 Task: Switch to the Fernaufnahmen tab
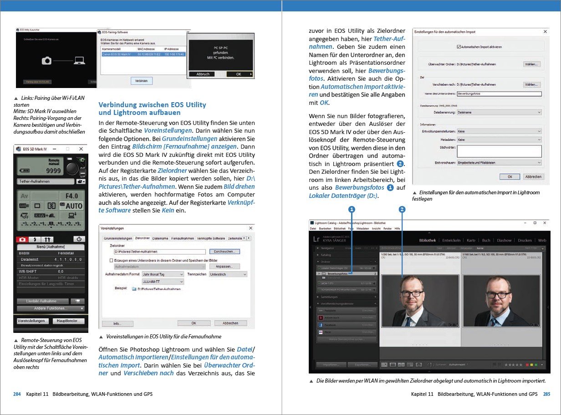(183, 239)
